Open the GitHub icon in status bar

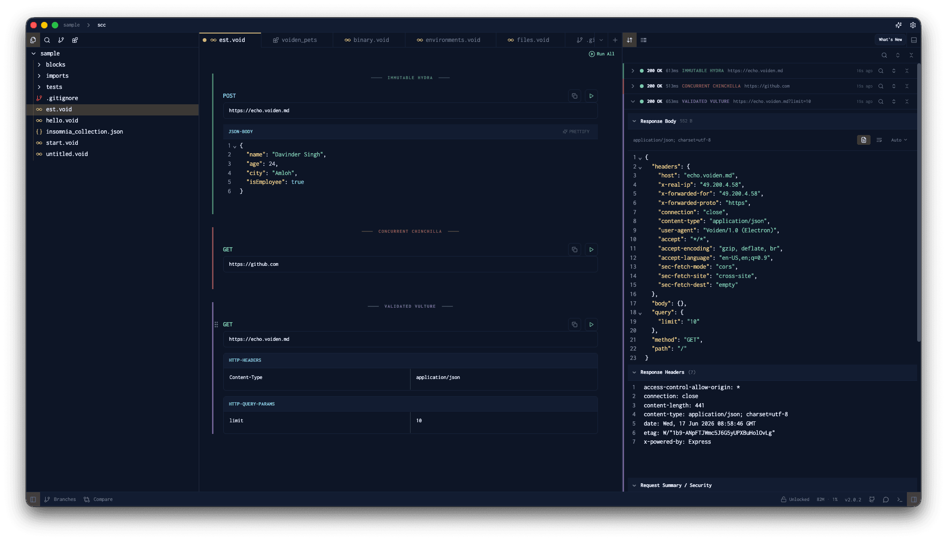pos(872,500)
